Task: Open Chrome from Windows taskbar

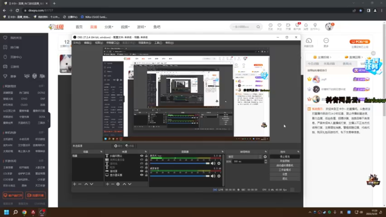Action: (x=24, y=212)
